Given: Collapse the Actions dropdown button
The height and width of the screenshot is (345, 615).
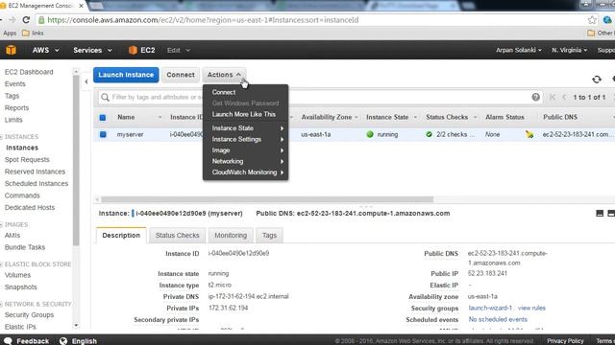Looking at the screenshot, I should [x=224, y=75].
